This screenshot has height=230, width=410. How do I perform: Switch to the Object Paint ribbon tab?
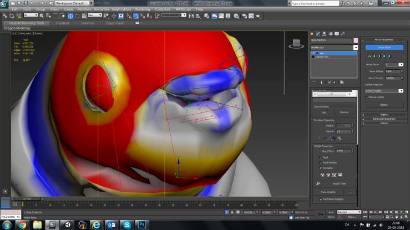(x=114, y=23)
